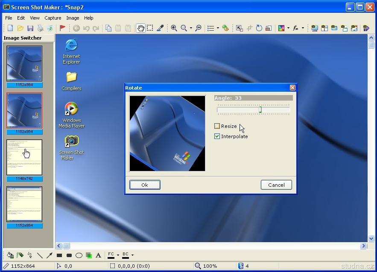Open the fx effects dropdown arrow
This screenshot has height=272, width=377.
pyautogui.click(x=303, y=28)
